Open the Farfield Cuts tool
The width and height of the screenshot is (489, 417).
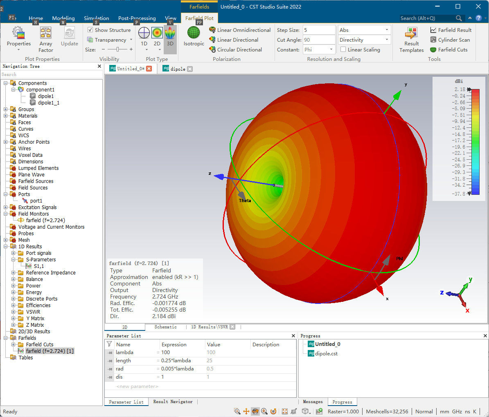tap(449, 49)
